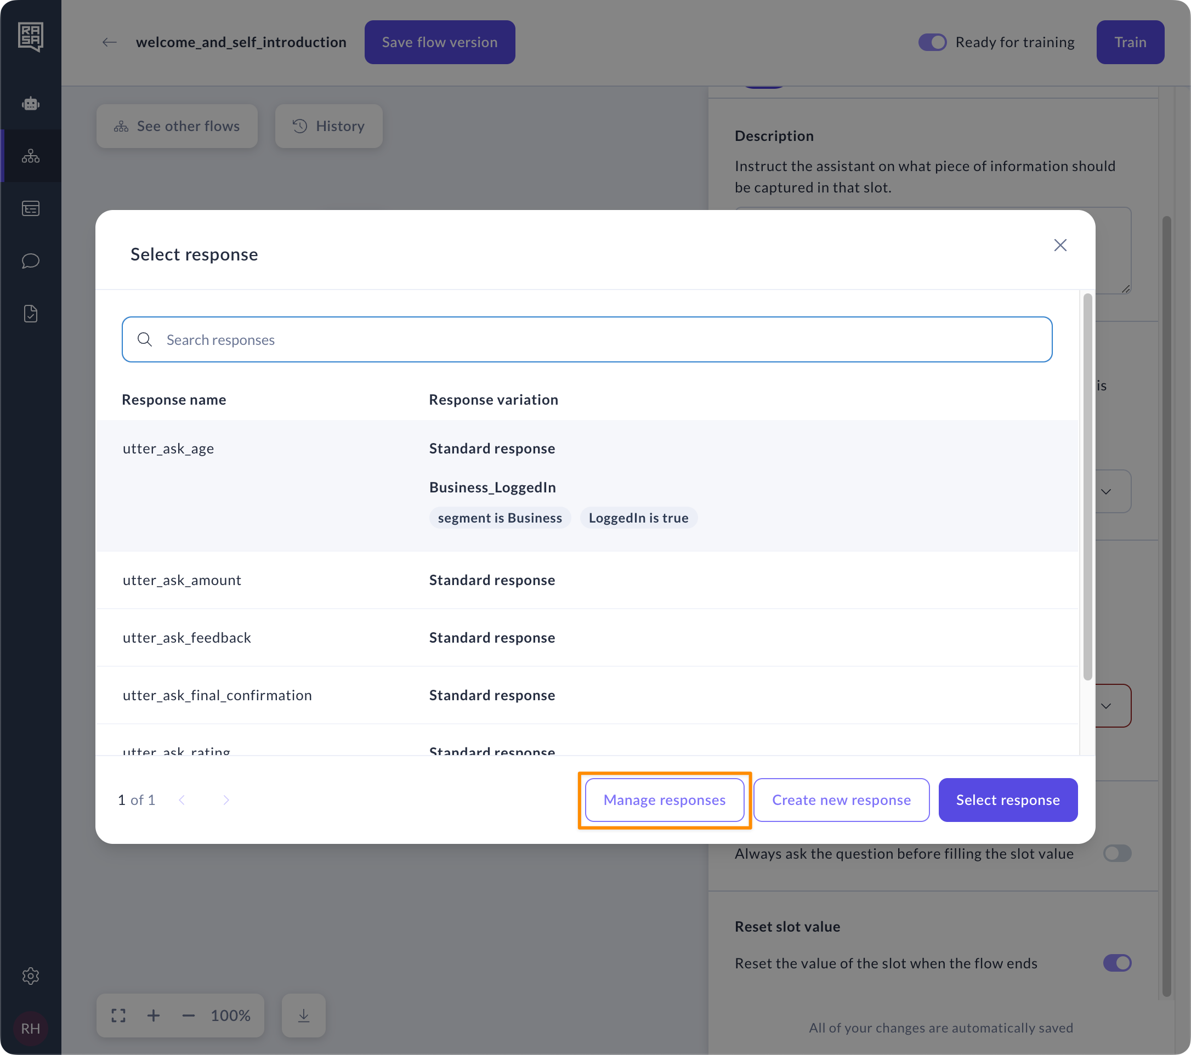Click the search magnifier icon
The height and width of the screenshot is (1055, 1191).
[145, 339]
